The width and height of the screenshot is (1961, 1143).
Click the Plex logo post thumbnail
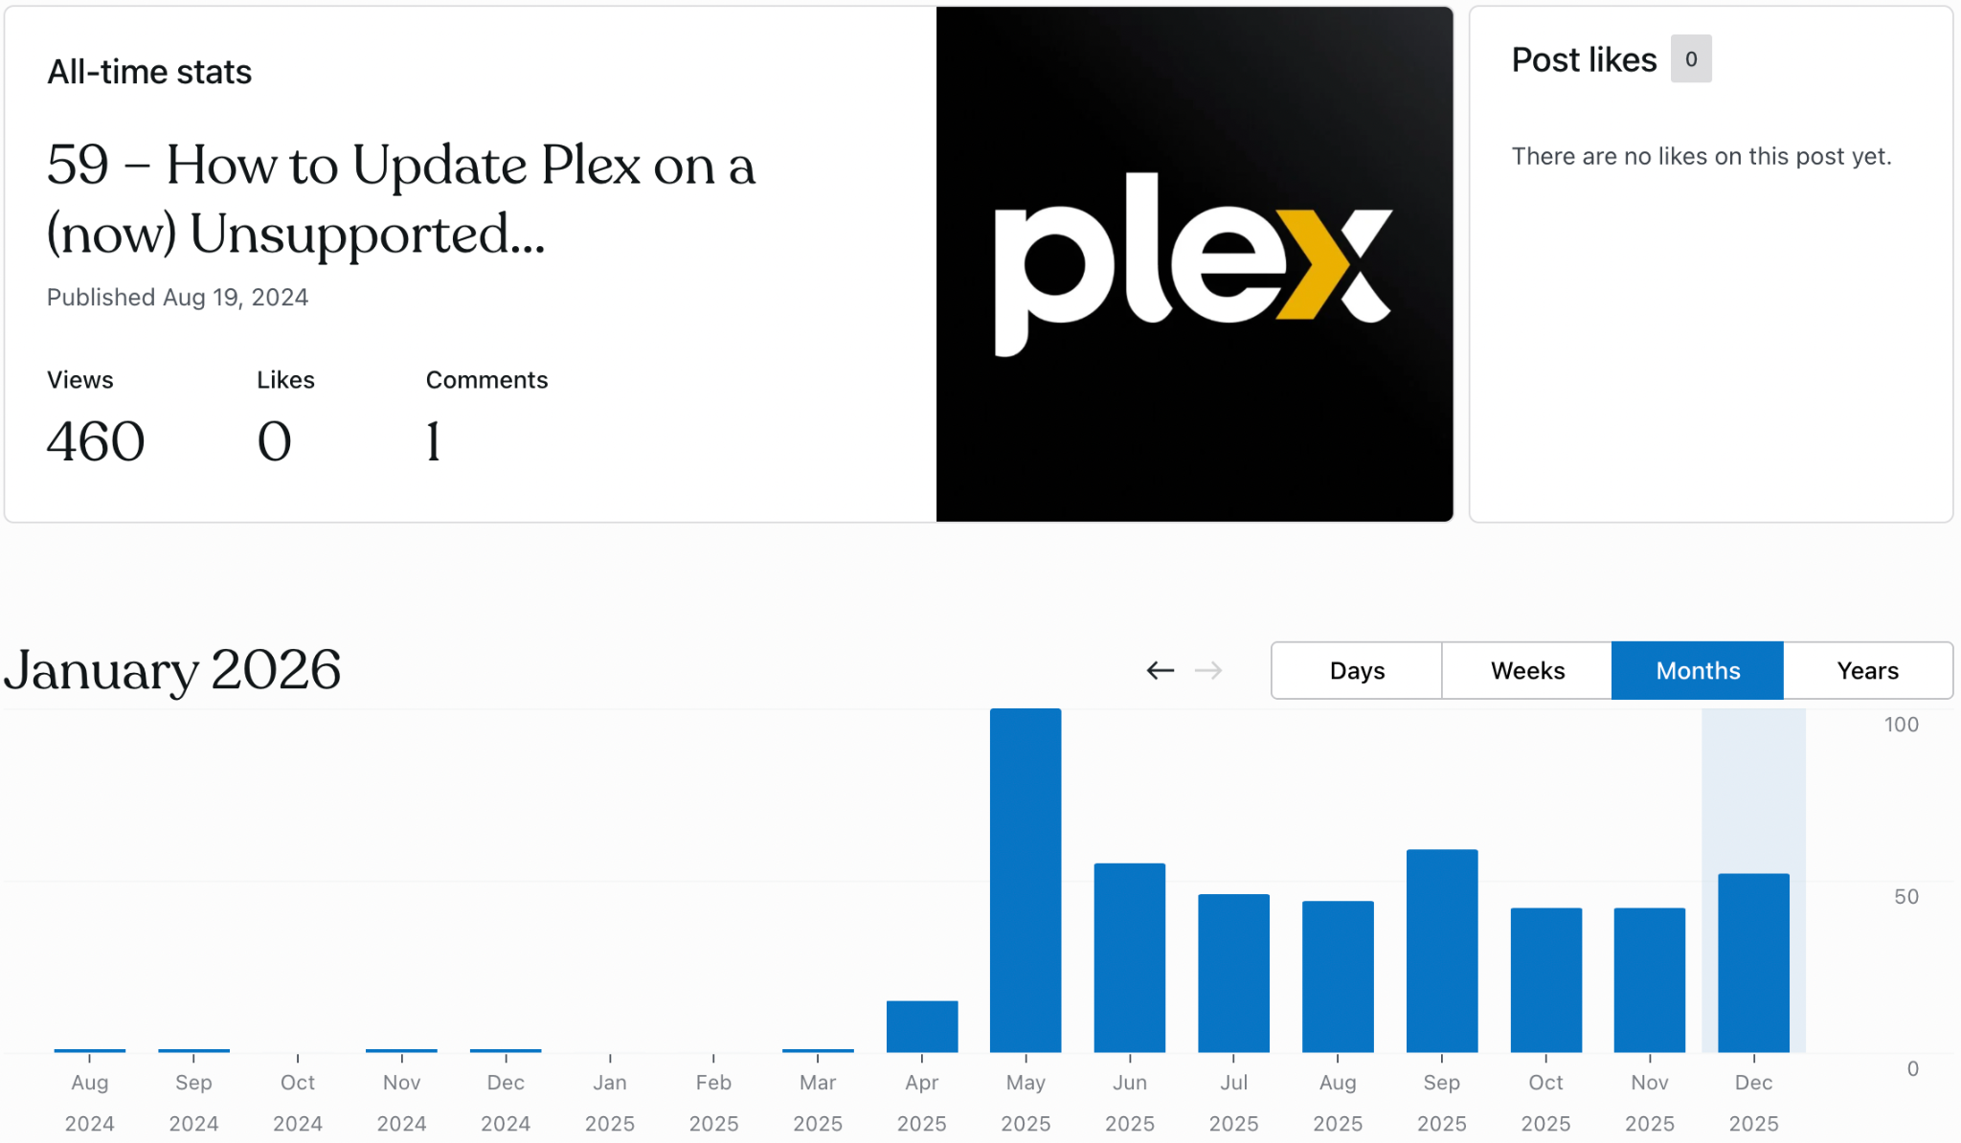point(1194,264)
